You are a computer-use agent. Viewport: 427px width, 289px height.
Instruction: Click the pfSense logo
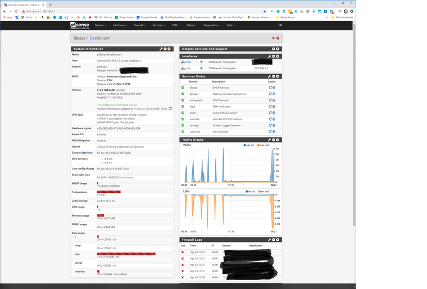[80, 25]
